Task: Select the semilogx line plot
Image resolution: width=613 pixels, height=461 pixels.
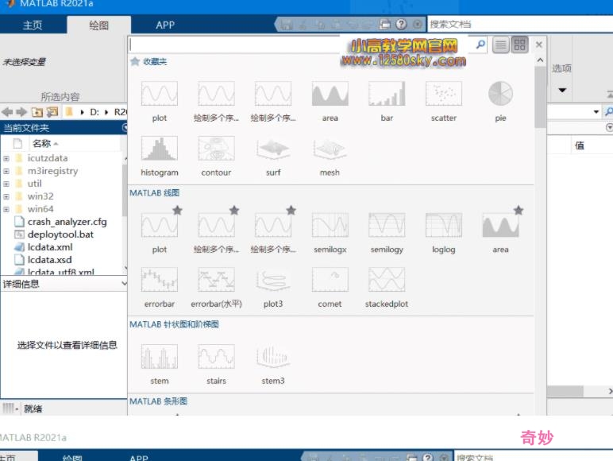Action: pos(330,232)
